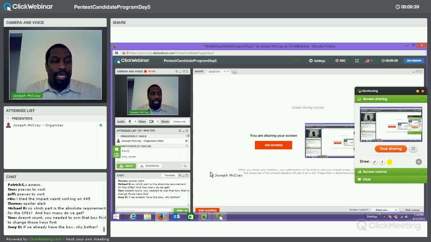Open Internet Explorer from the taskbar

pos(133,217)
